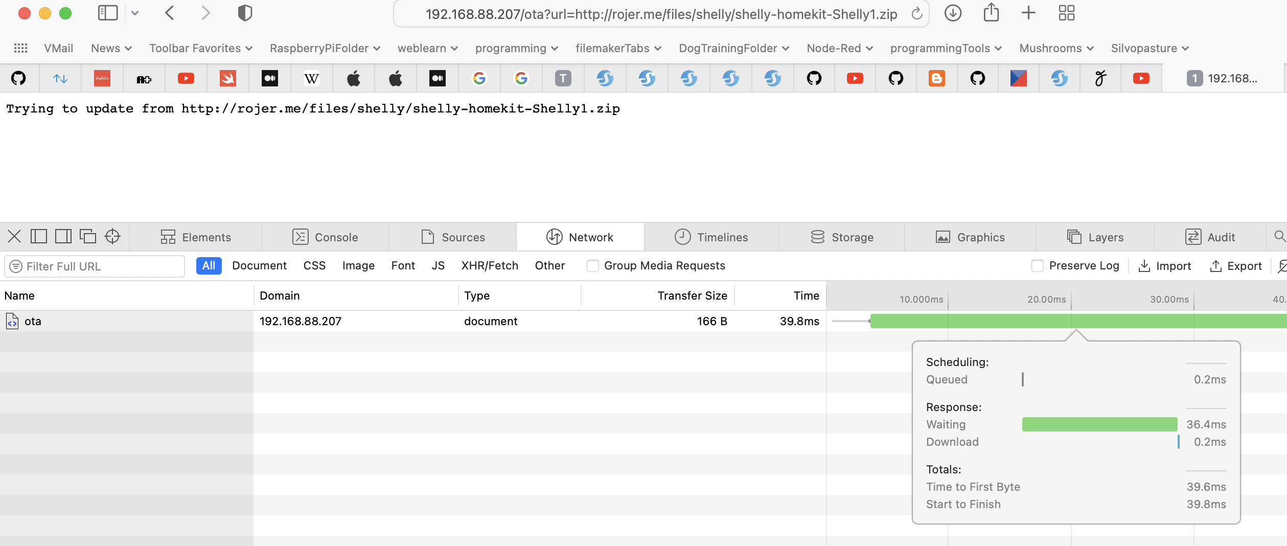1287x546 pixels.
Task: Click the detach inspector into separate window icon
Action: point(87,236)
